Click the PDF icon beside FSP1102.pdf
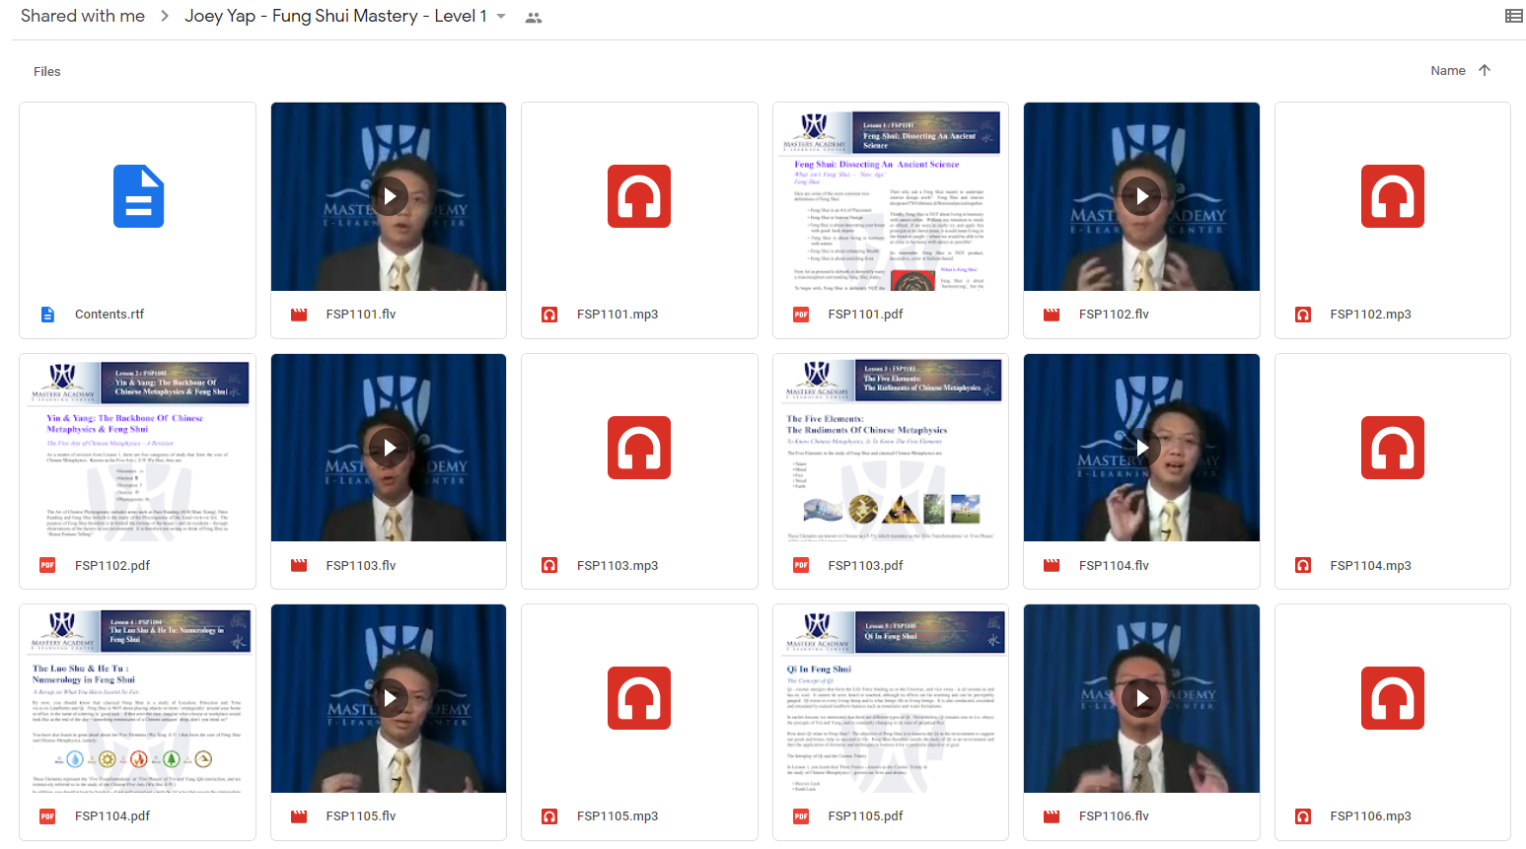The image size is (1526, 849). pos(47,565)
